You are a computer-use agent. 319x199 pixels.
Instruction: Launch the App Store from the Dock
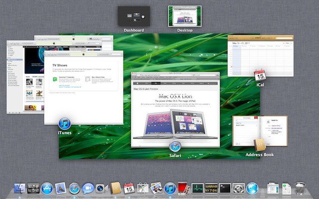click(47, 188)
